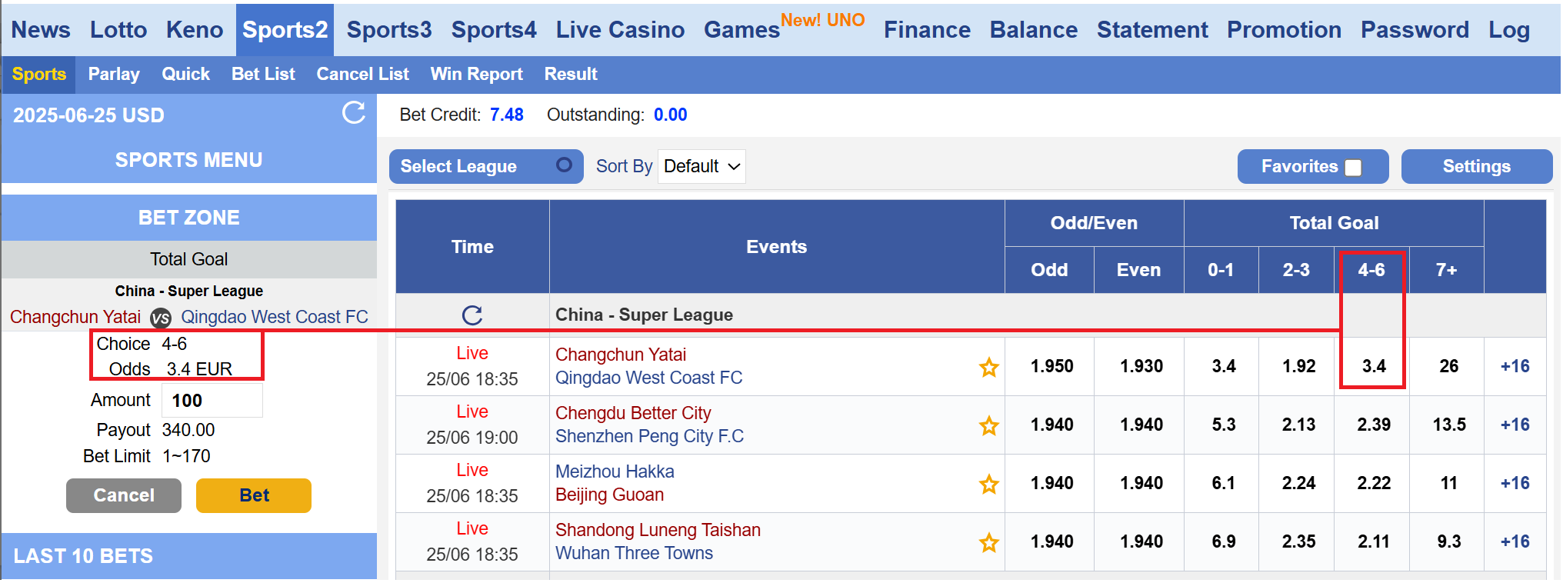Expand +16 more markets for Changchun Yatai

pos(1515,366)
